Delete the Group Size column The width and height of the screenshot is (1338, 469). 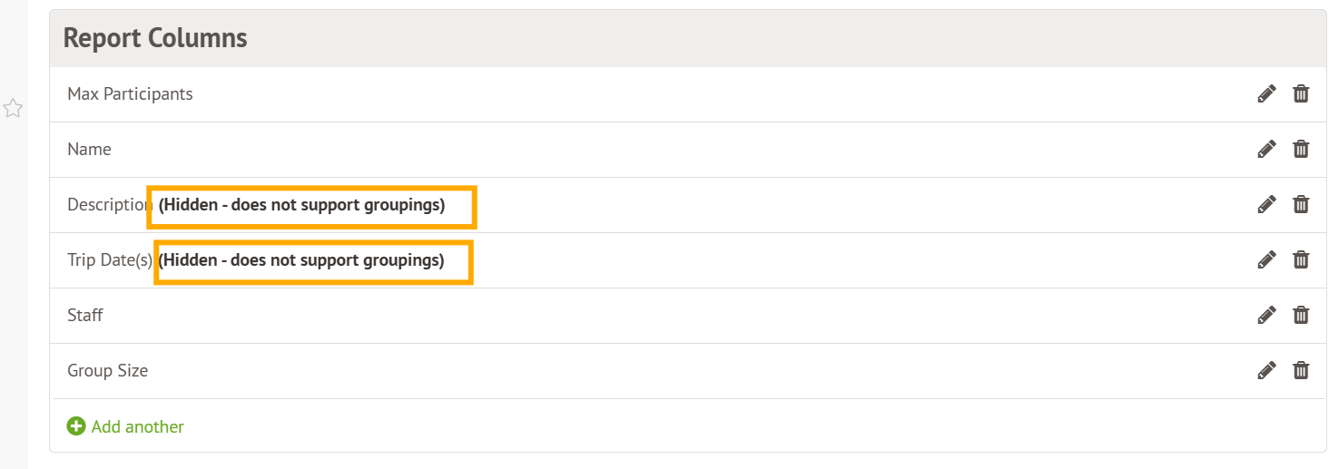(x=1301, y=371)
